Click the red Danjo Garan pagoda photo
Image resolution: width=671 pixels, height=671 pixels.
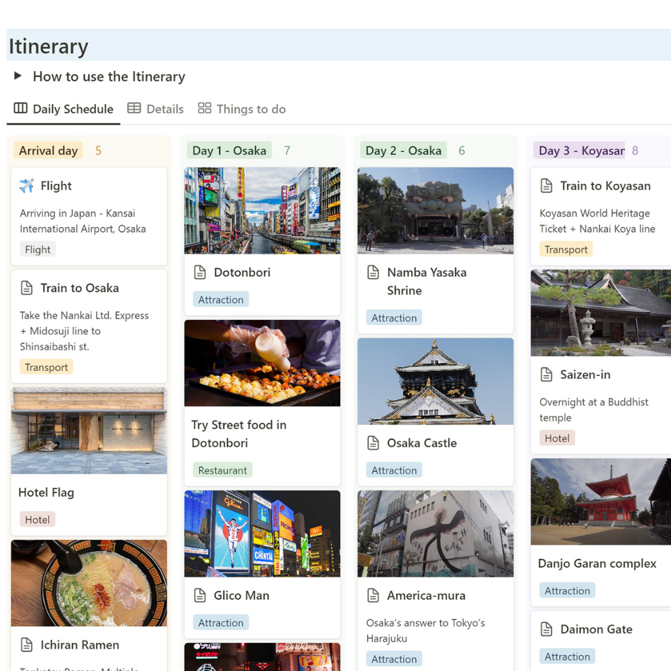pyautogui.click(x=601, y=501)
